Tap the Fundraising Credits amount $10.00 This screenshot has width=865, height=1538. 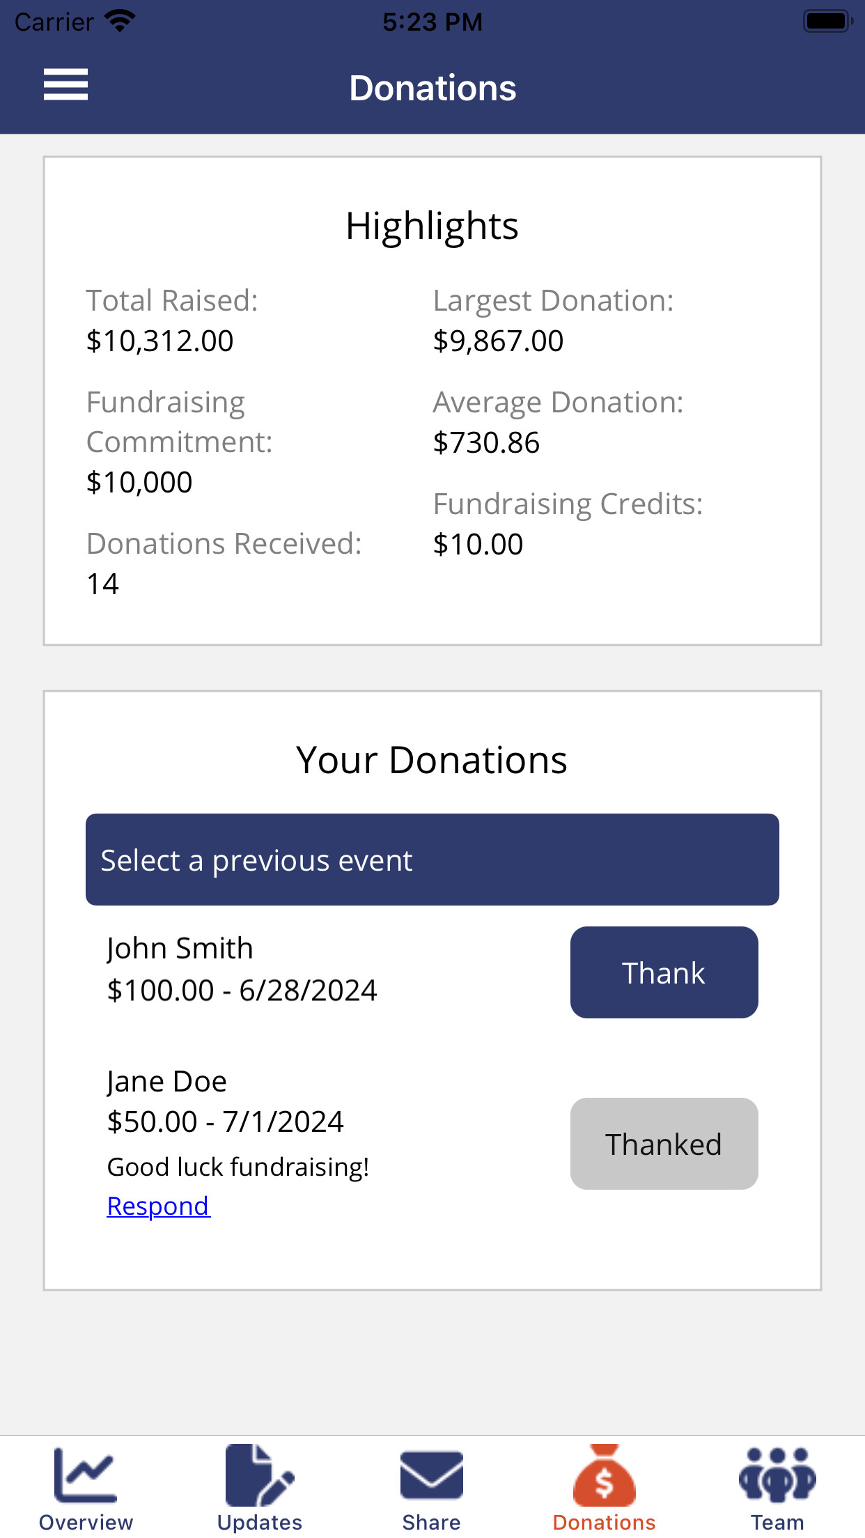tap(478, 545)
